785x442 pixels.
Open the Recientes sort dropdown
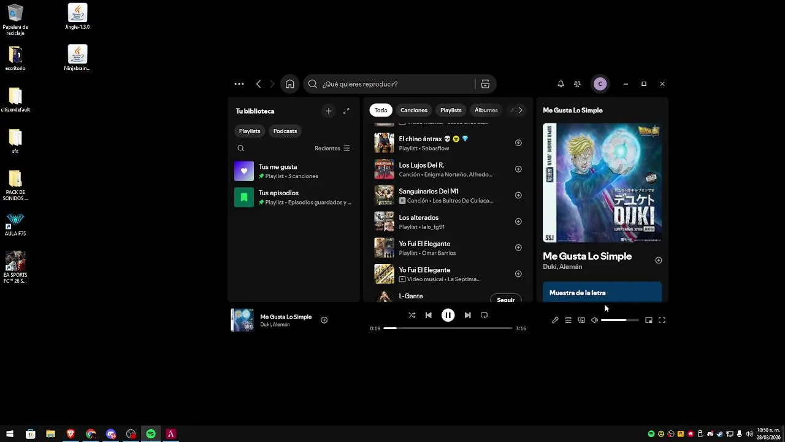tap(332, 148)
